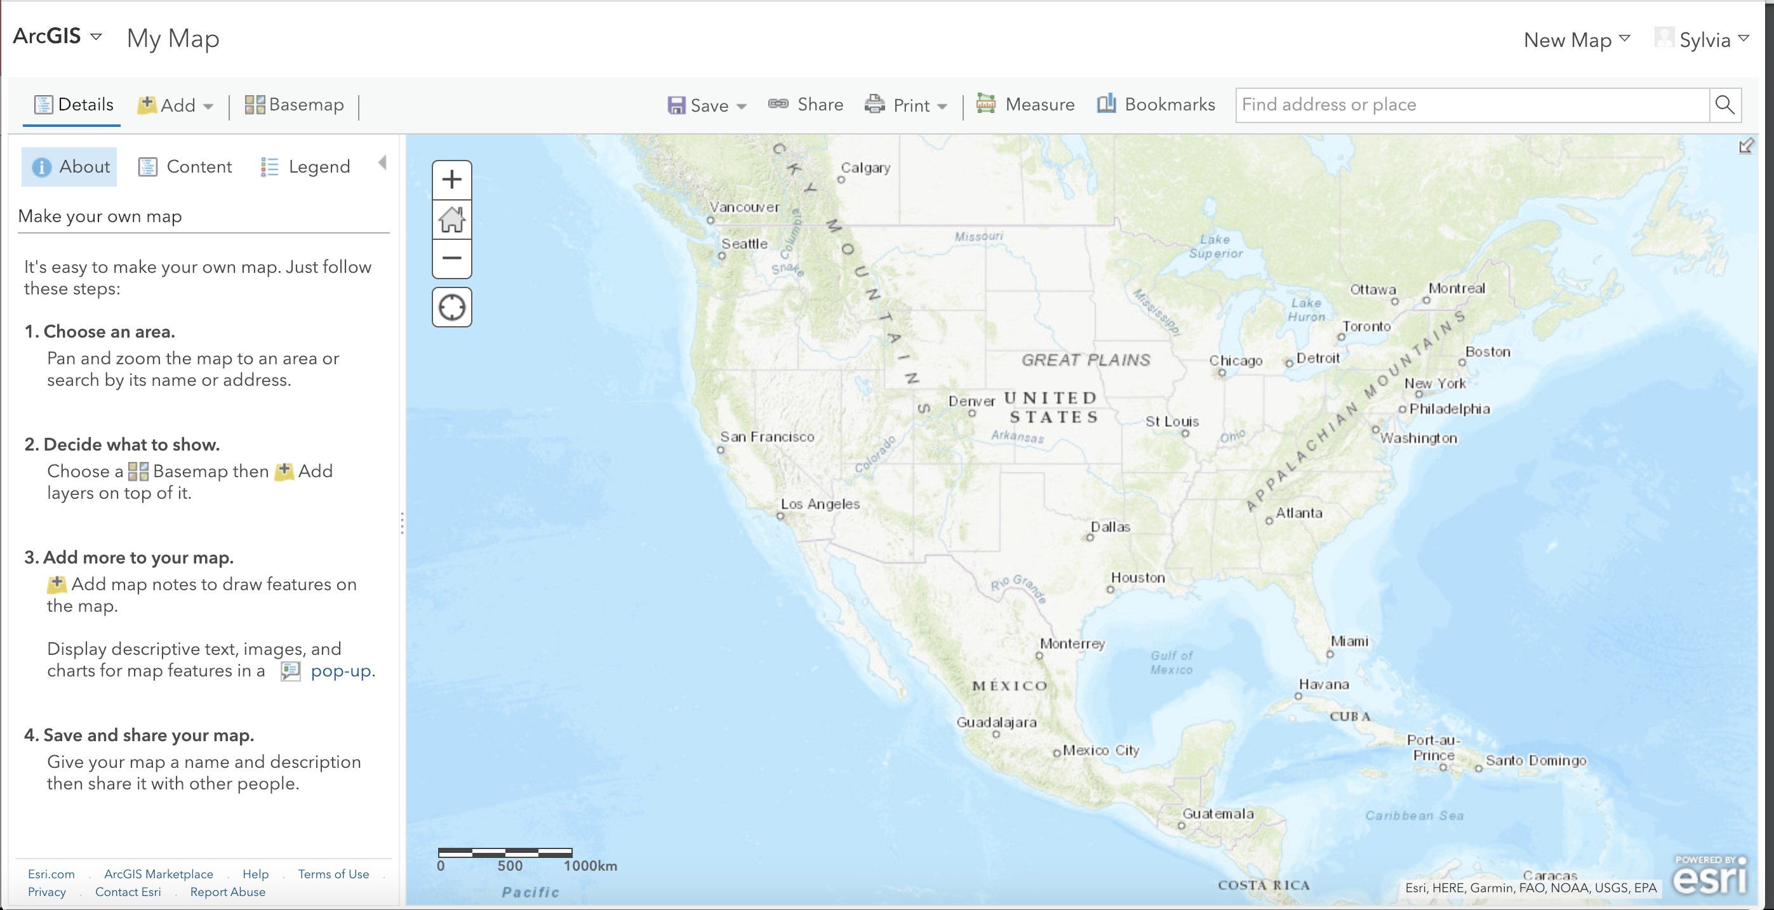The width and height of the screenshot is (1774, 910).
Task: Zoom in on the map
Action: pyautogui.click(x=452, y=180)
